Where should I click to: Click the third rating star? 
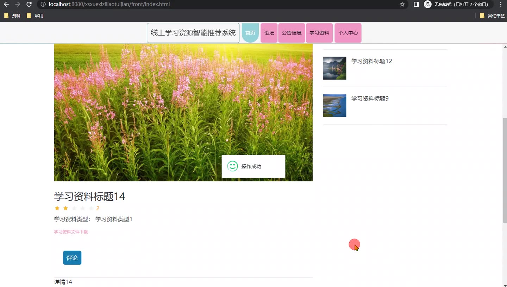(74, 208)
